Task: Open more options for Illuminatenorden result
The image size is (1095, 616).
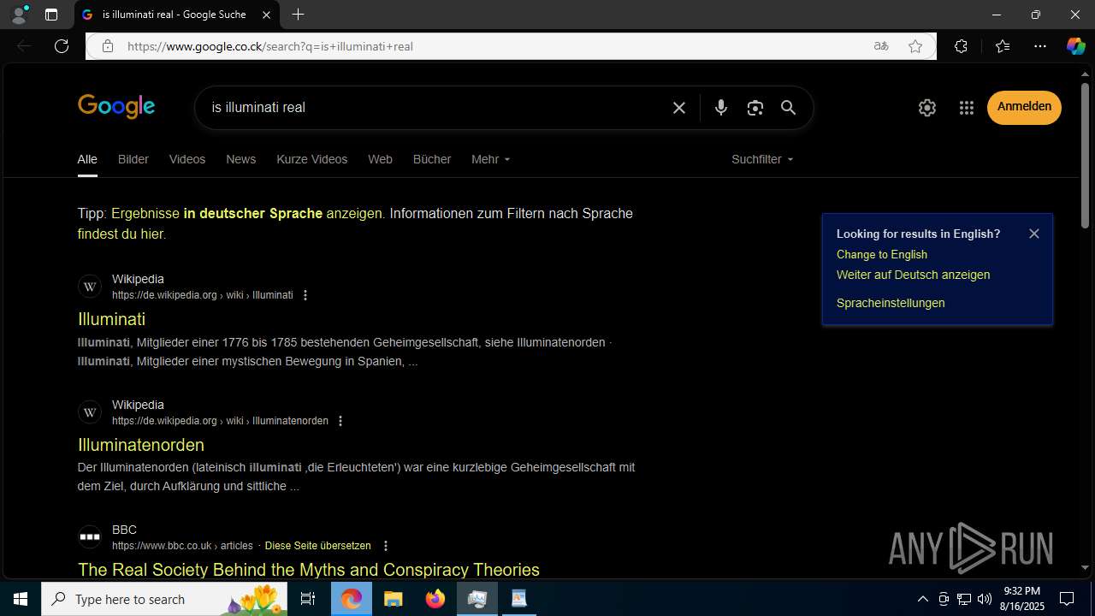Action: tap(340, 421)
